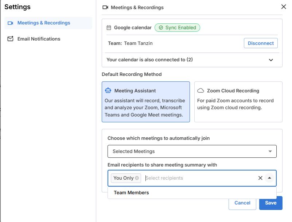Click the Sync Enabled status badge
The width and height of the screenshot is (292, 222).
click(177, 28)
